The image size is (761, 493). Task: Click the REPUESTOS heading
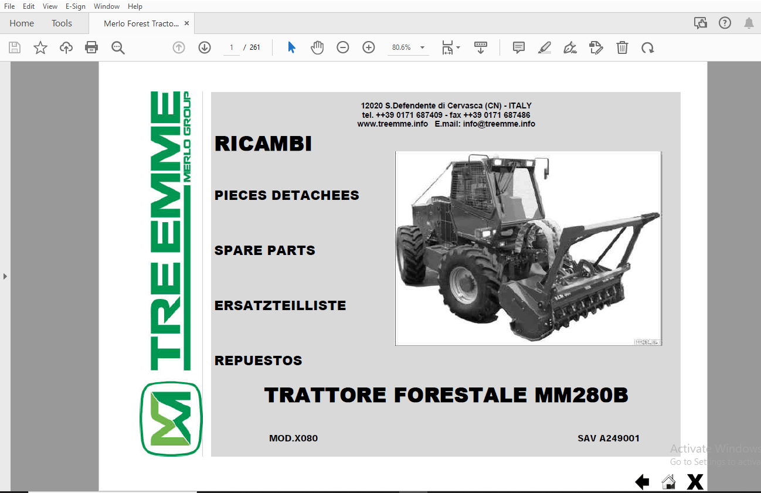[x=259, y=361]
